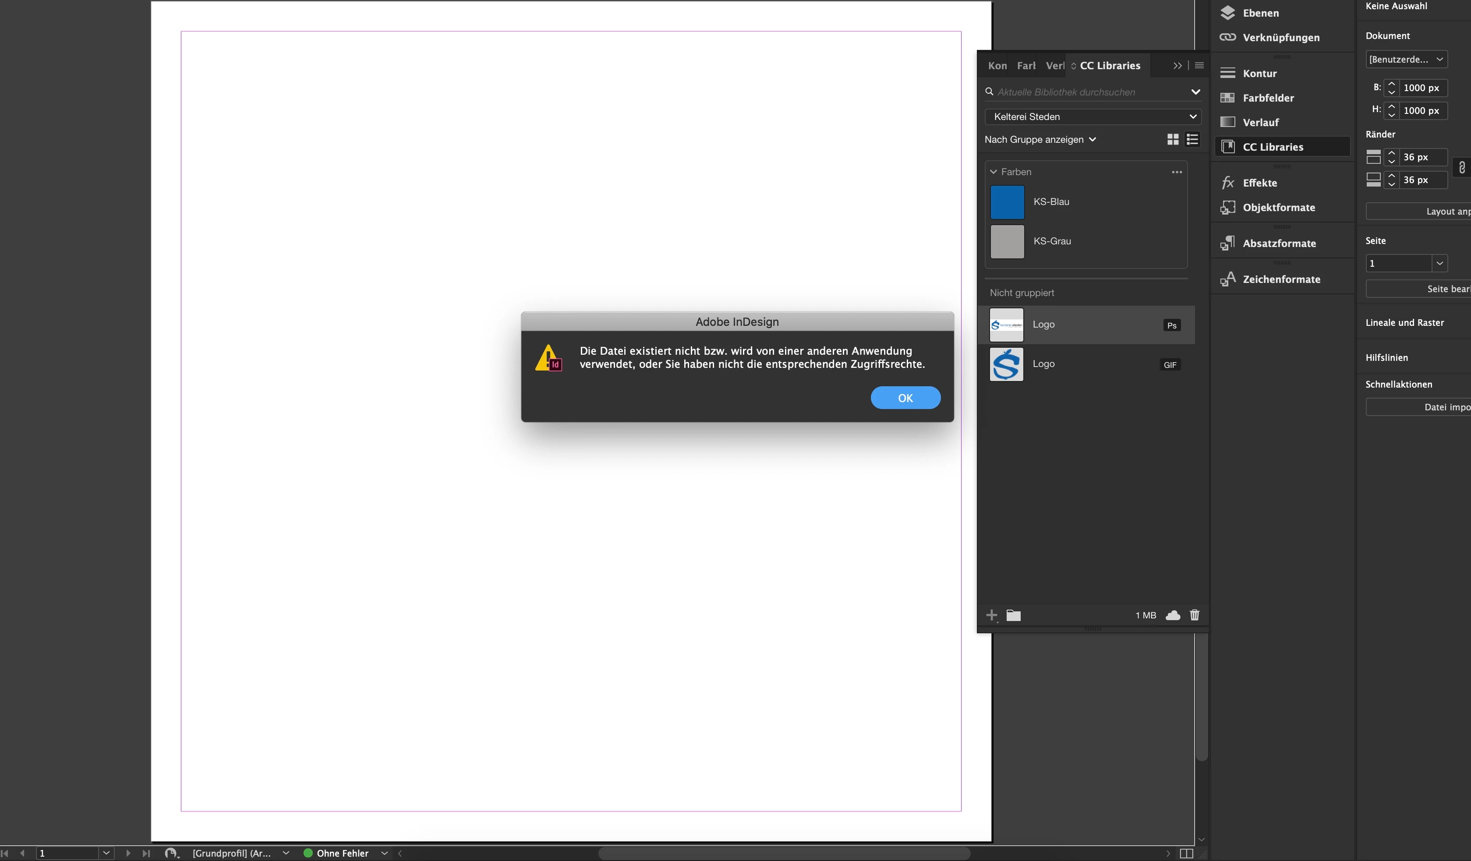The width and height of the screenshot is (1471, 861).
Task: Go to previous page arrow
Action: pos(22,854)
